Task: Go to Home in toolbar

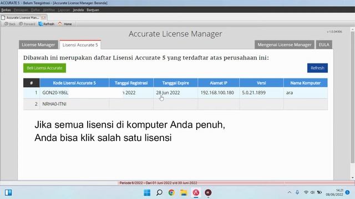Action: click(65, 24)
